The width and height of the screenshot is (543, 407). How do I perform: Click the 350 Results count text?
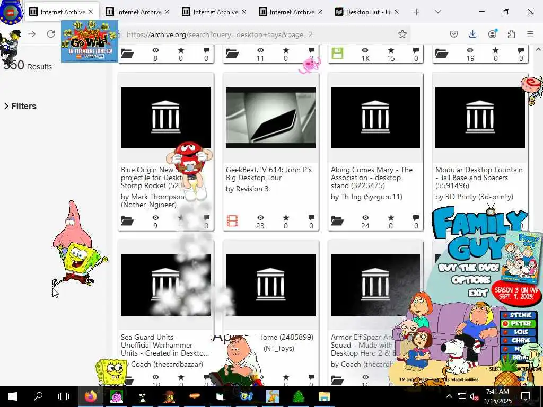point(28,65)
